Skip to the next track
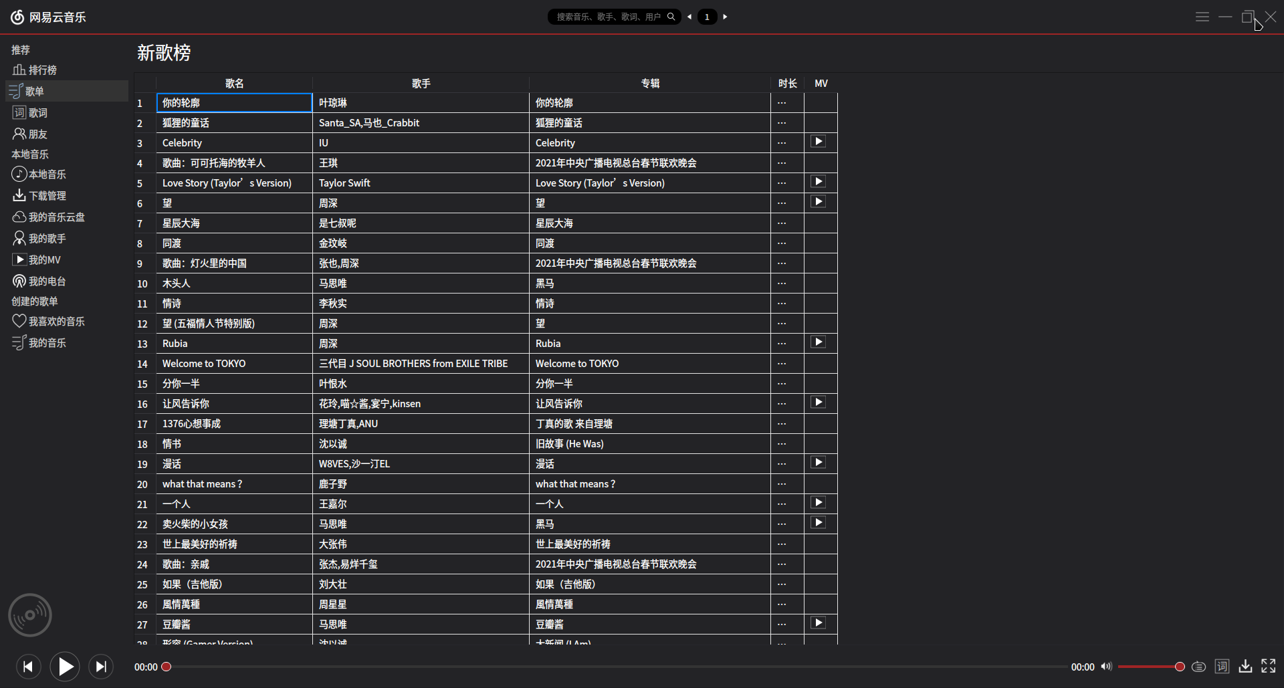The width and height of the screenshot is (1284, 688). pyautogui.click(x=101, y=667)
